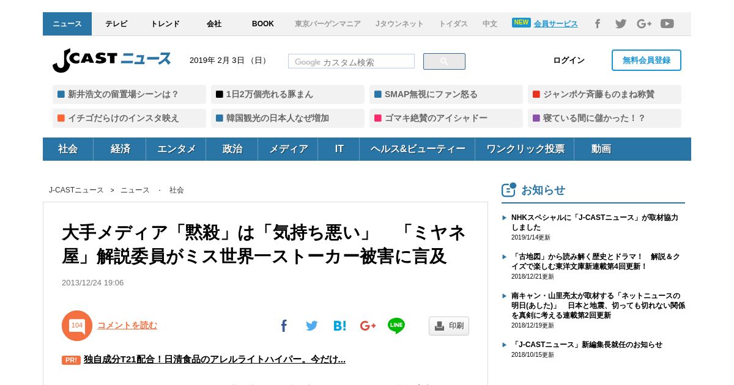This screenshot has height=385, width=734.
Task: Open the 経済 category menu
Action: point(120,149)
